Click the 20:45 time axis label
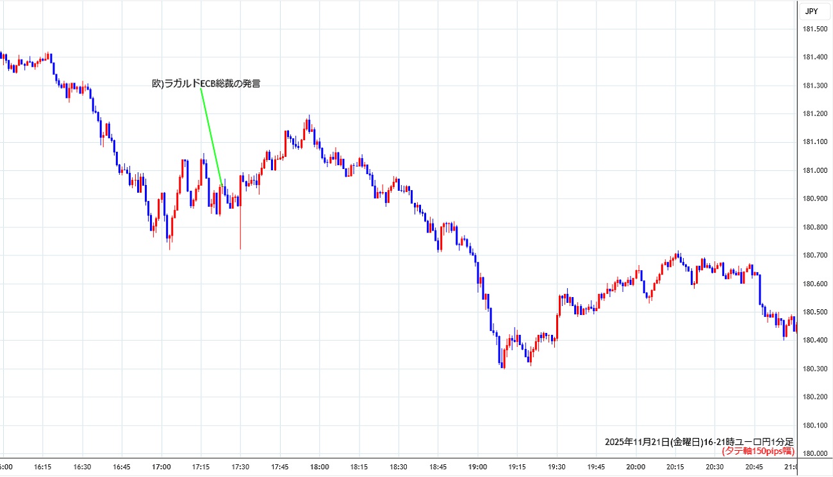This screenshot has width=833, height=477. coord(754,467)
